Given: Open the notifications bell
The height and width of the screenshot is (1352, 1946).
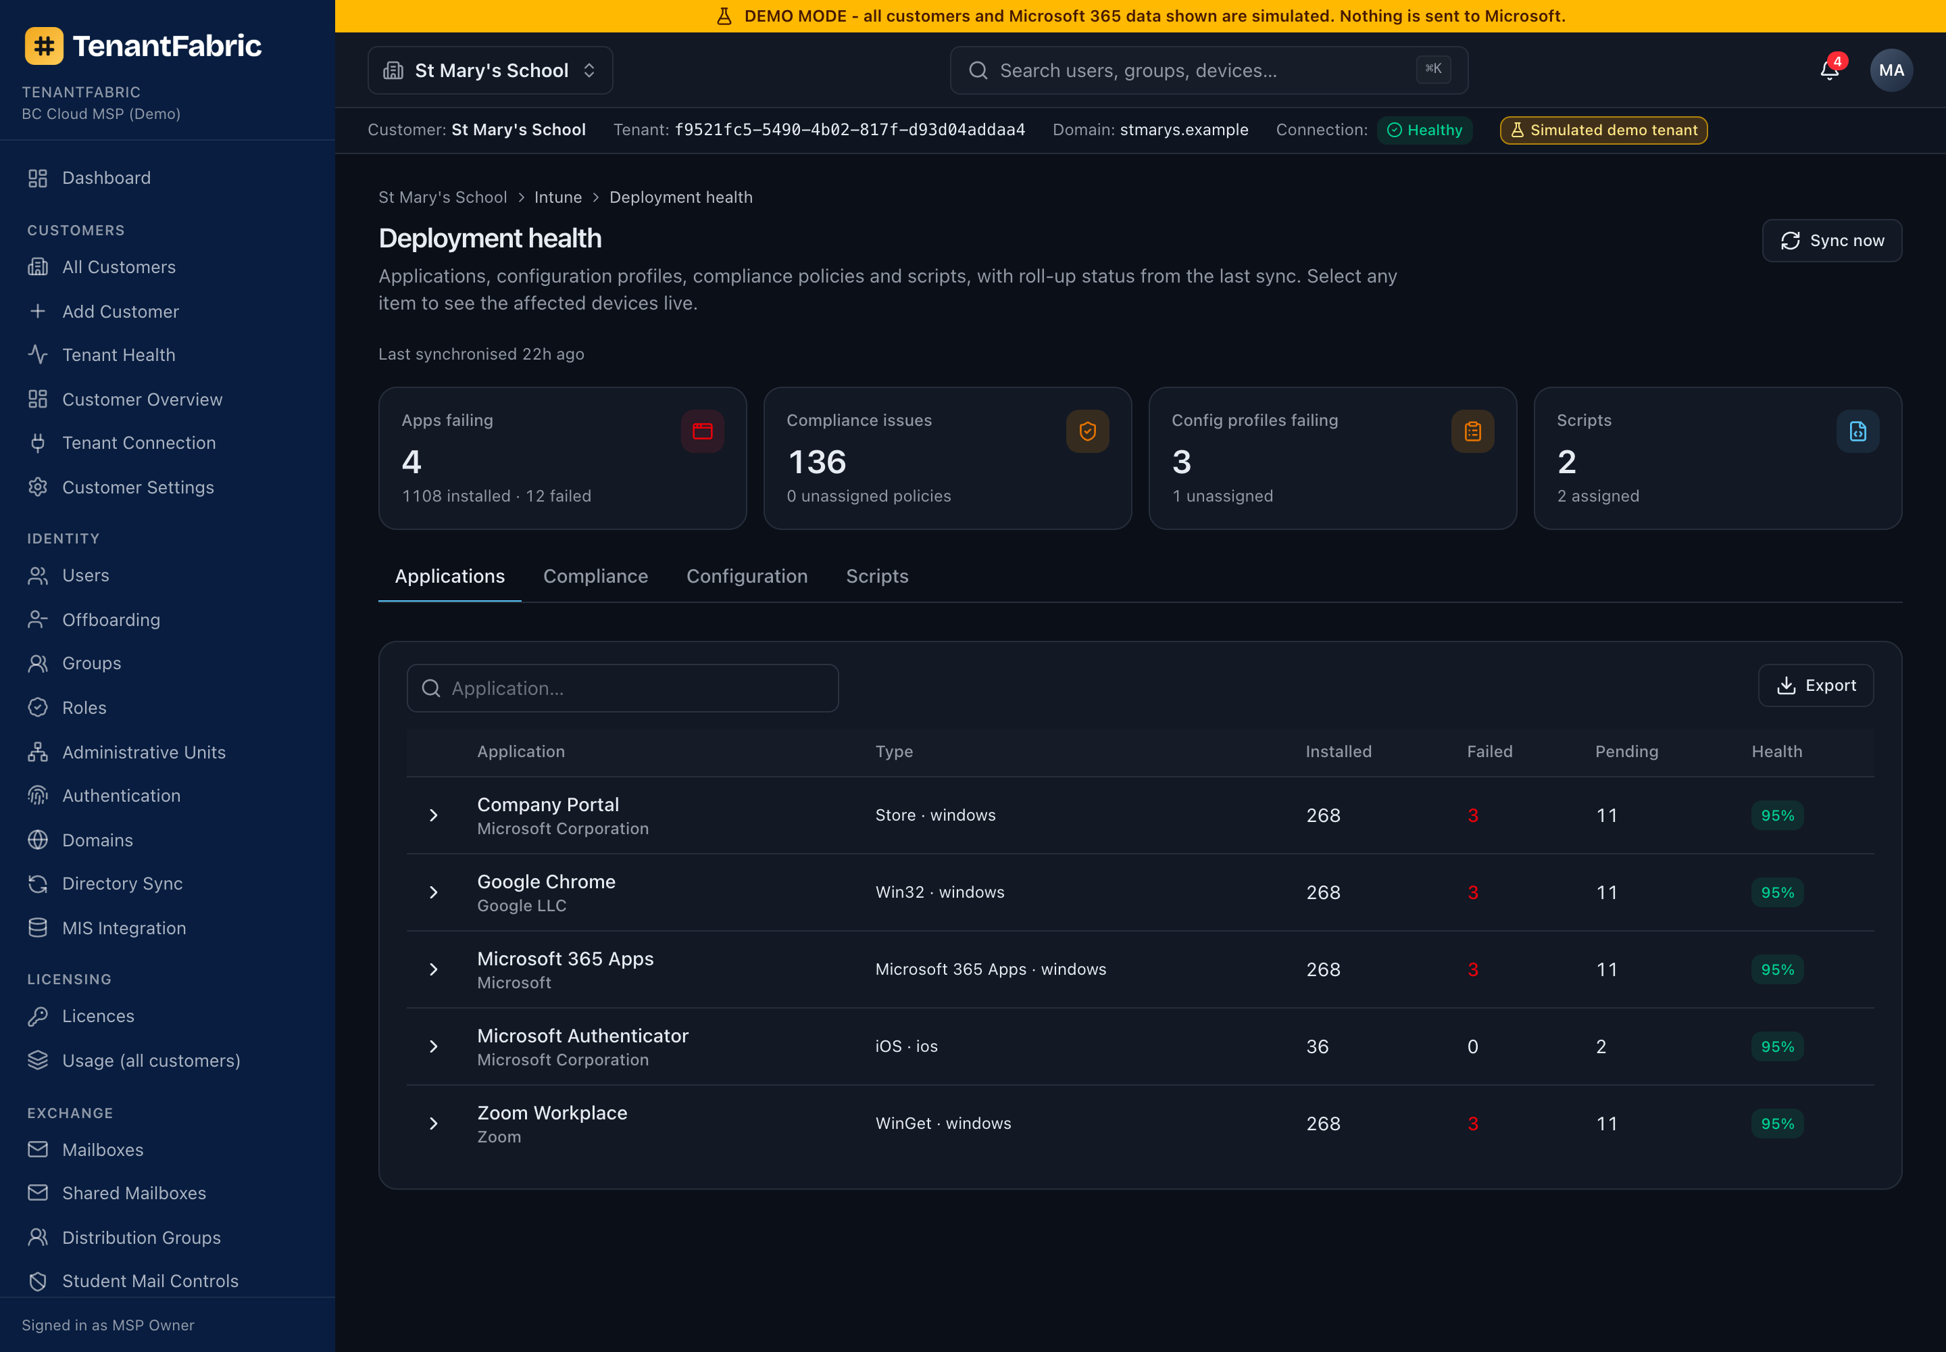Looking at the screenshot, I should tap(1829, 70).
